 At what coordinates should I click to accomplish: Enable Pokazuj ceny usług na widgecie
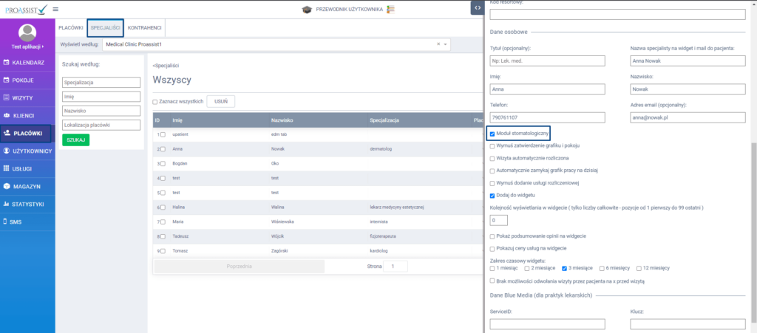click(x=492, y=249)
